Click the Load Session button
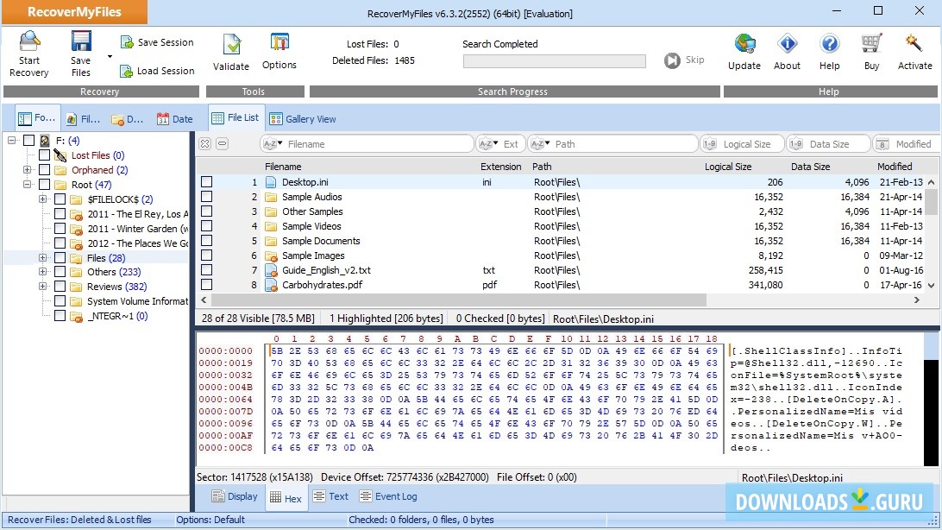This screenshot has width=942, height=530. (x=156, y=71)
